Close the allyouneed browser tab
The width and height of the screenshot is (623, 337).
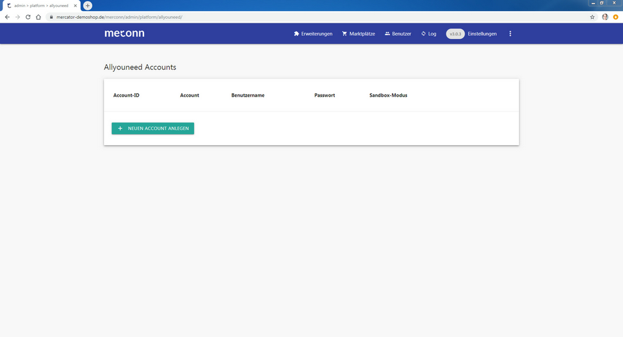pos(75,6)
